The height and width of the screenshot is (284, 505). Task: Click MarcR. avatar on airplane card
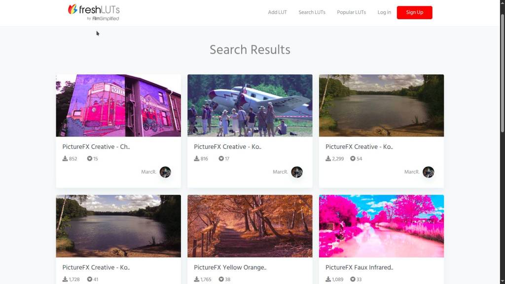[x=296, y=172]
